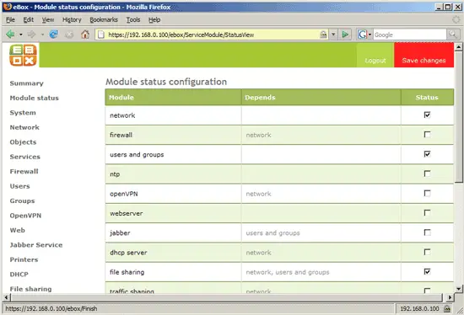Click the status bar padlock icon
The image size is (464, 315).
click(447, 309)
